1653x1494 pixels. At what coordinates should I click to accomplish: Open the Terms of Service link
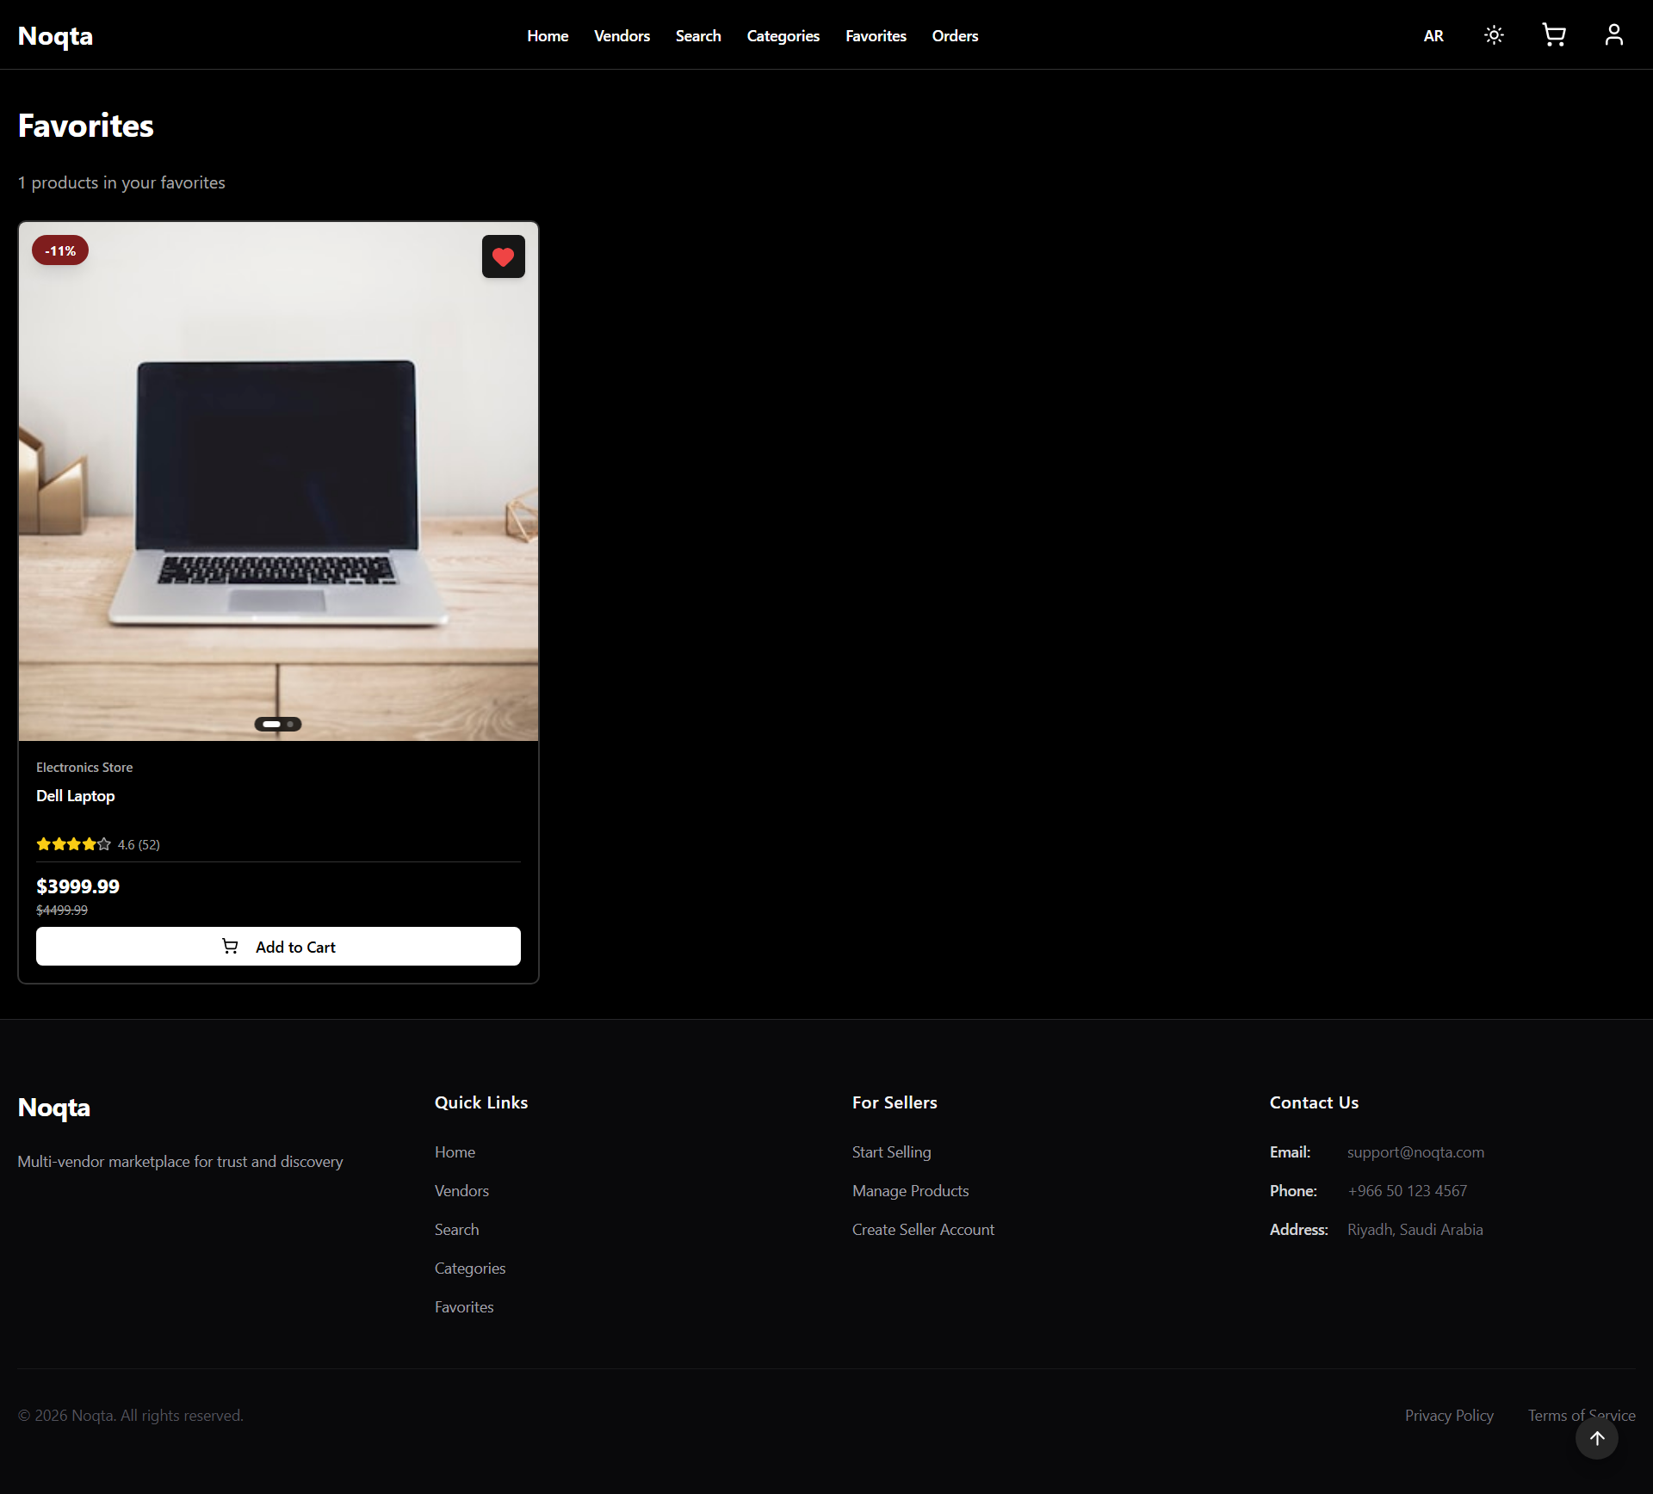point(1582,1416)
